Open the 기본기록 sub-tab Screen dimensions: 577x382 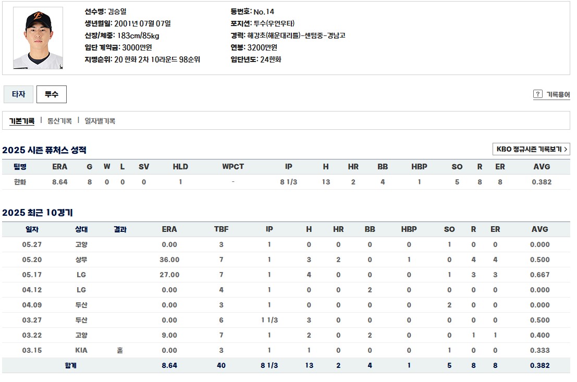click(x=22, y=121)
